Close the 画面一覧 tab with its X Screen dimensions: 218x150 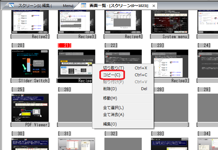pos(154,6)
